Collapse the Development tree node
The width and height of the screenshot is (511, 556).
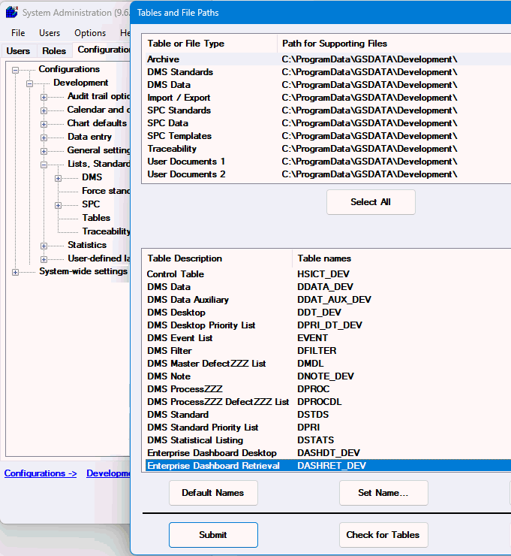click(30, 83)
